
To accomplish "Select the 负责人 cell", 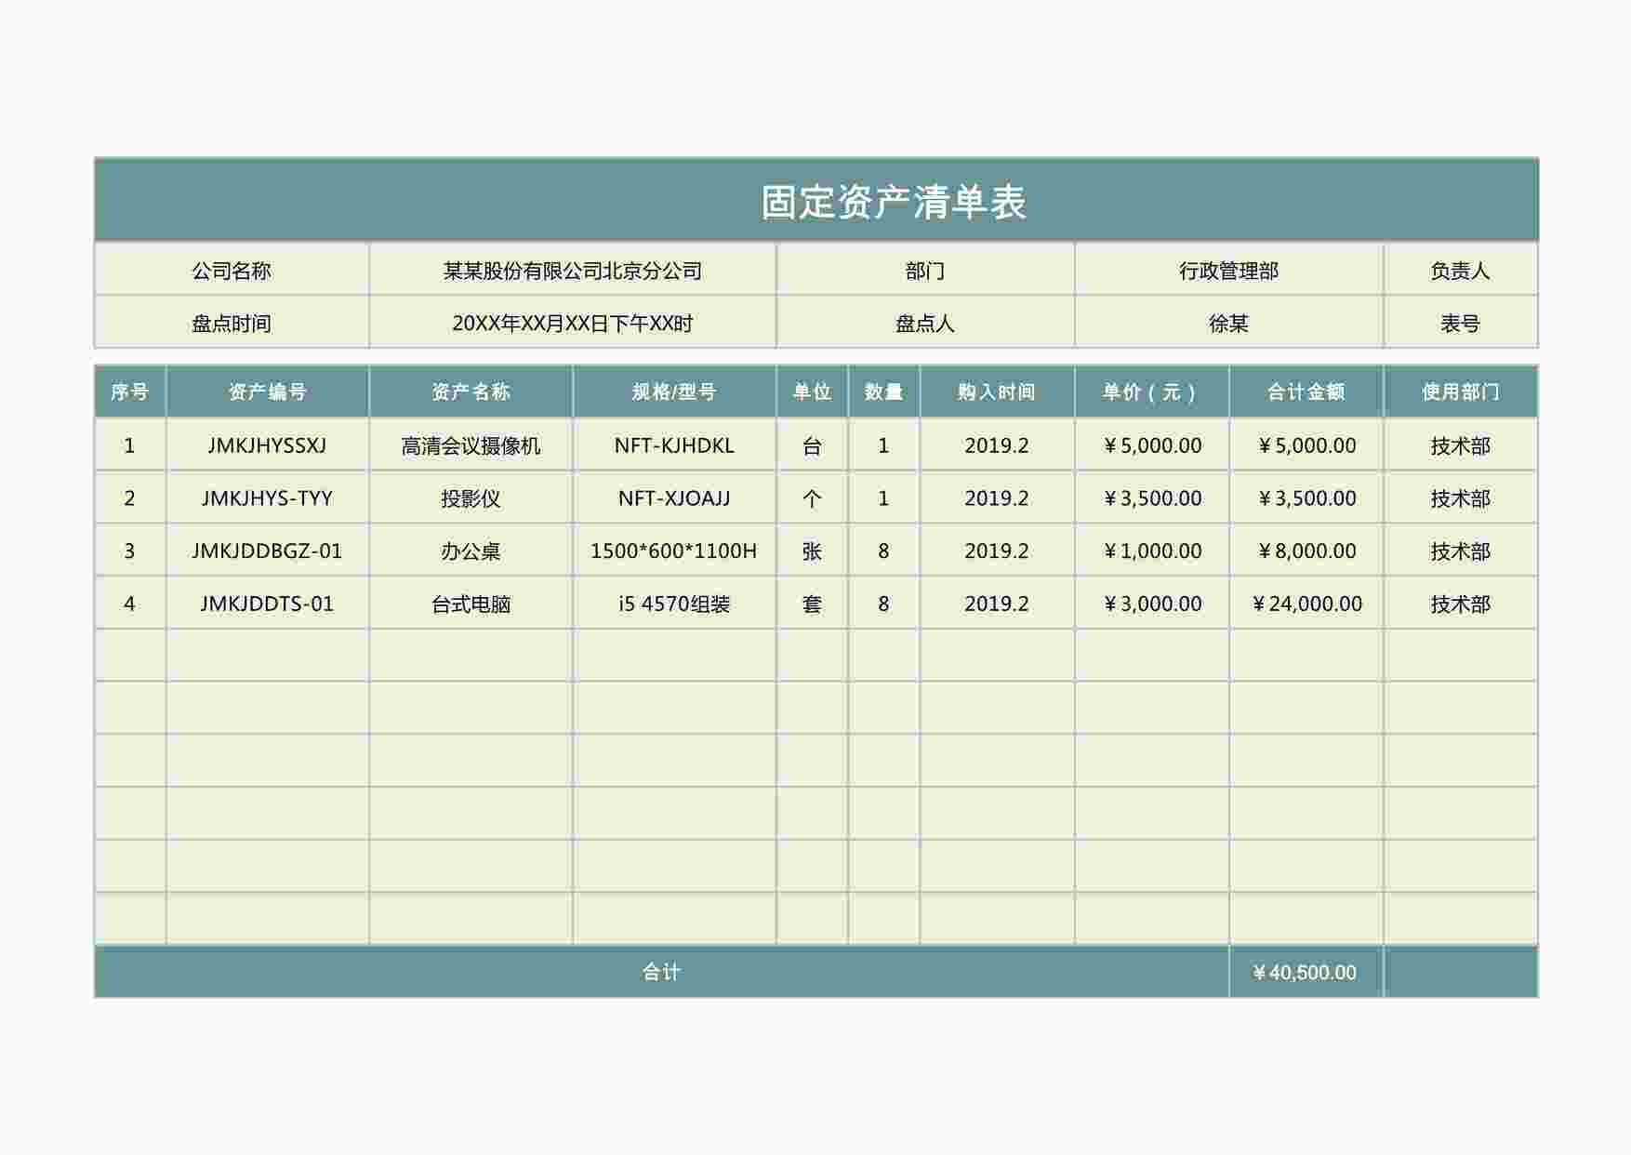I will click(1461, 271).
